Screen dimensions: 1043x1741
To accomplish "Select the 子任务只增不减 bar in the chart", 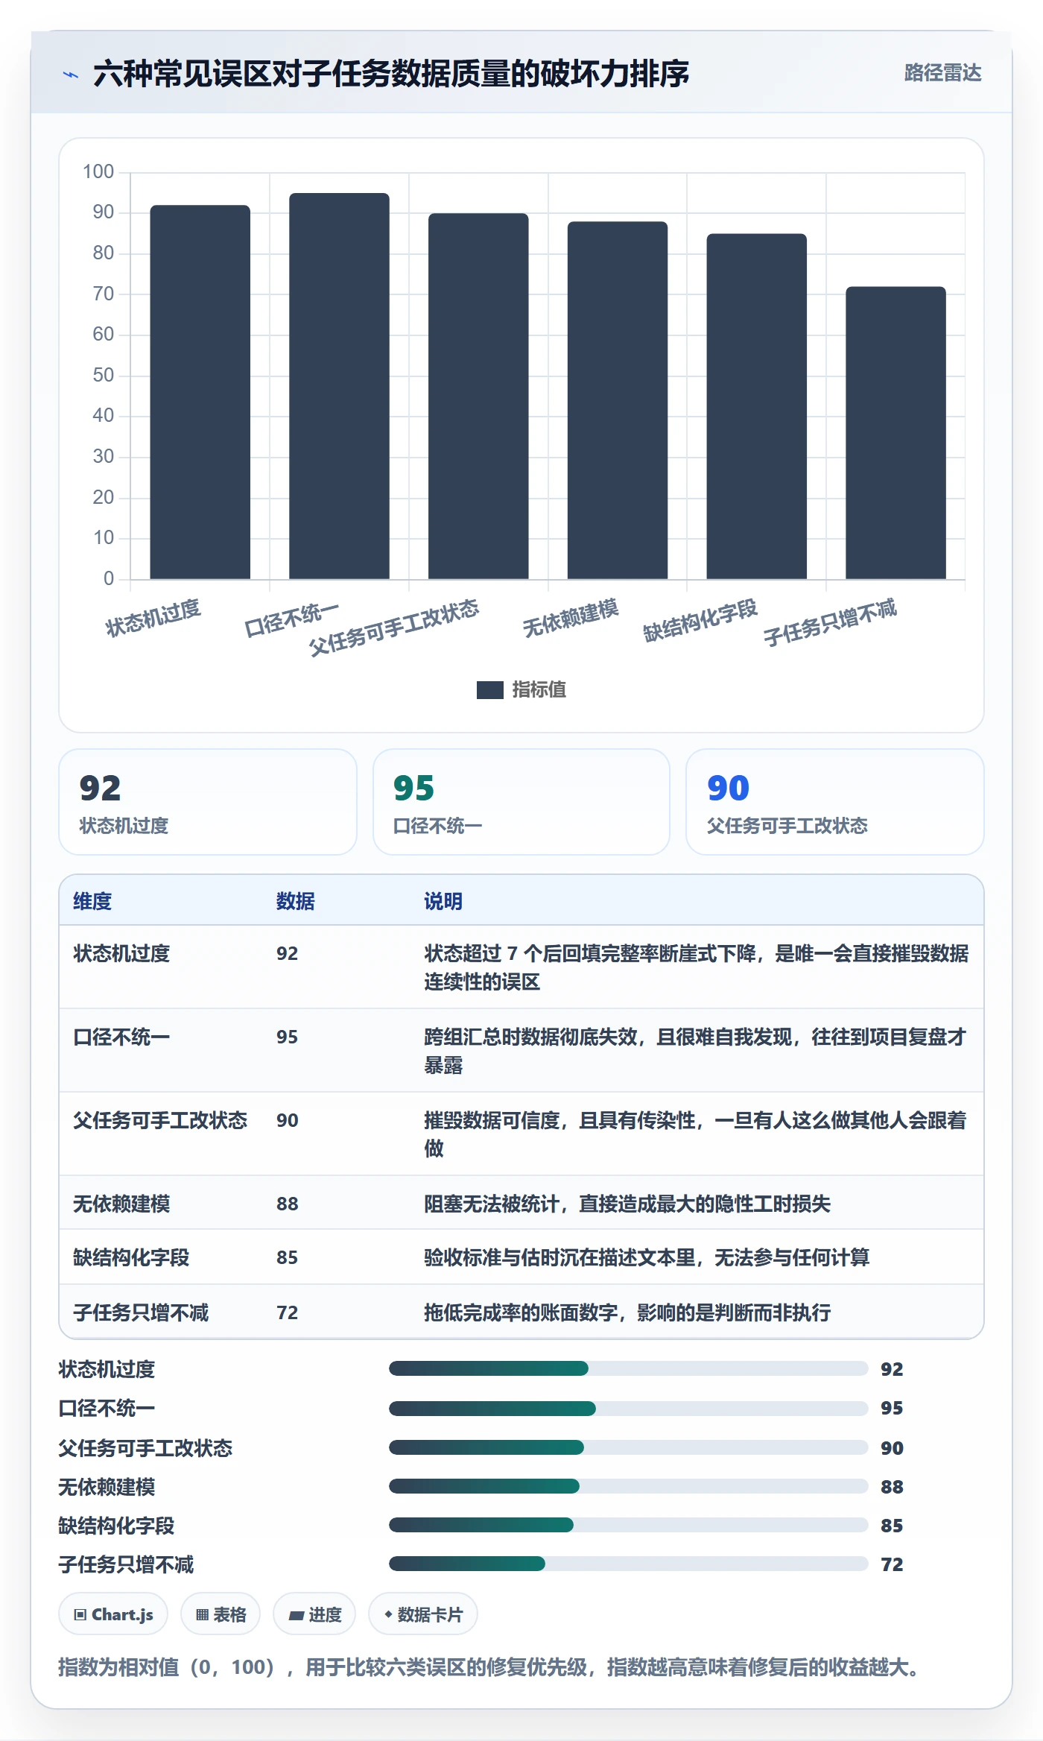I will pos(895,433).
